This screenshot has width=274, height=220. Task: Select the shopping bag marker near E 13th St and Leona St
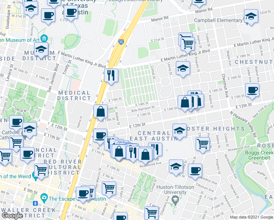coord(185,102)
